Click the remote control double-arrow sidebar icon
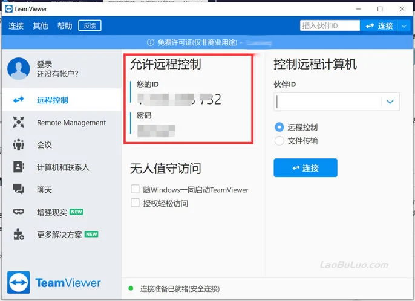The height and width of the screenshot is (301, 415). pos(19,100)
